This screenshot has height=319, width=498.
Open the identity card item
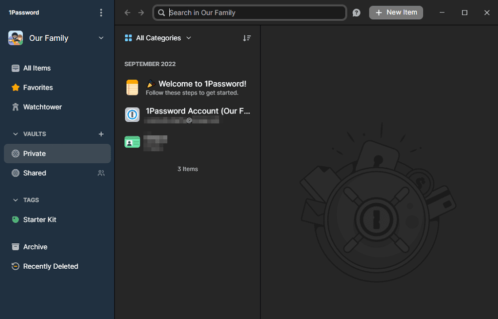tap(187, 142)
